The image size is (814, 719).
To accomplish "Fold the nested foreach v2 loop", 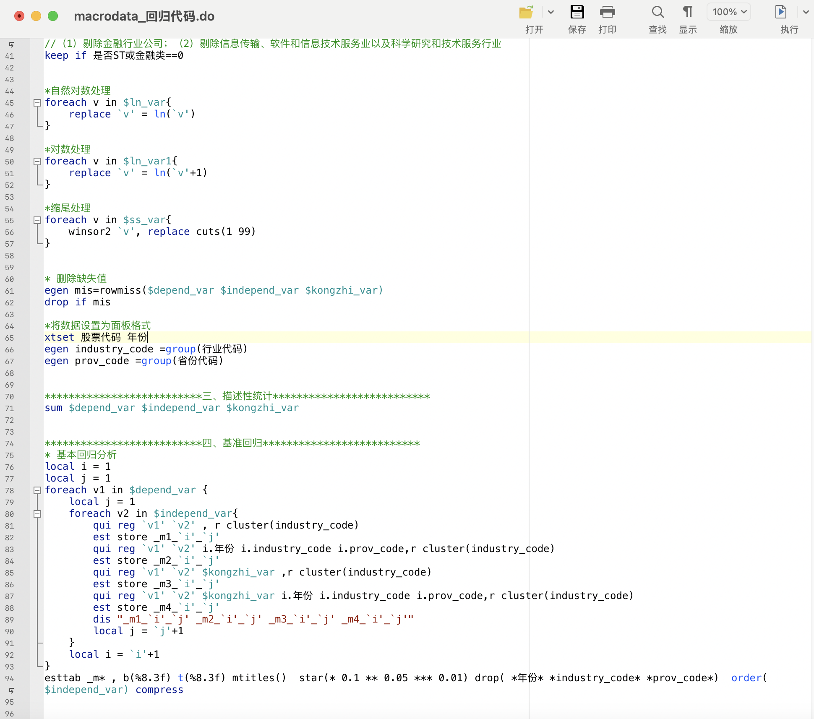I will click(x=37, y=513).
